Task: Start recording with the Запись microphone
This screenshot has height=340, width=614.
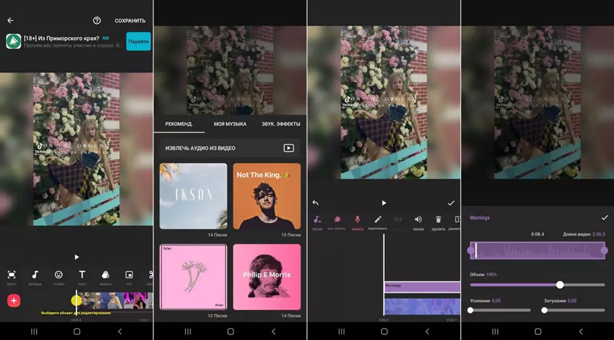Action: click(x=358, y=219)
